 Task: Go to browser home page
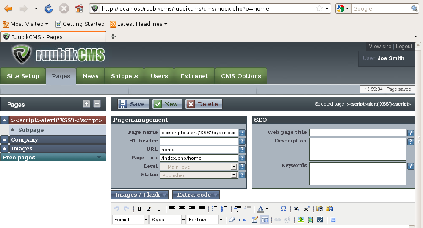pos(79,8)
